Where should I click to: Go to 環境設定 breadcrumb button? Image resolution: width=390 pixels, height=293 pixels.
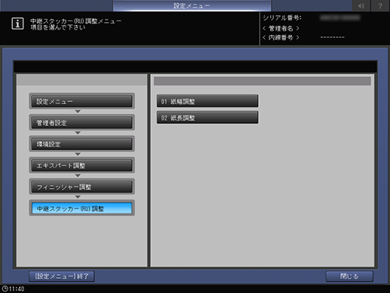coord(81,144)
